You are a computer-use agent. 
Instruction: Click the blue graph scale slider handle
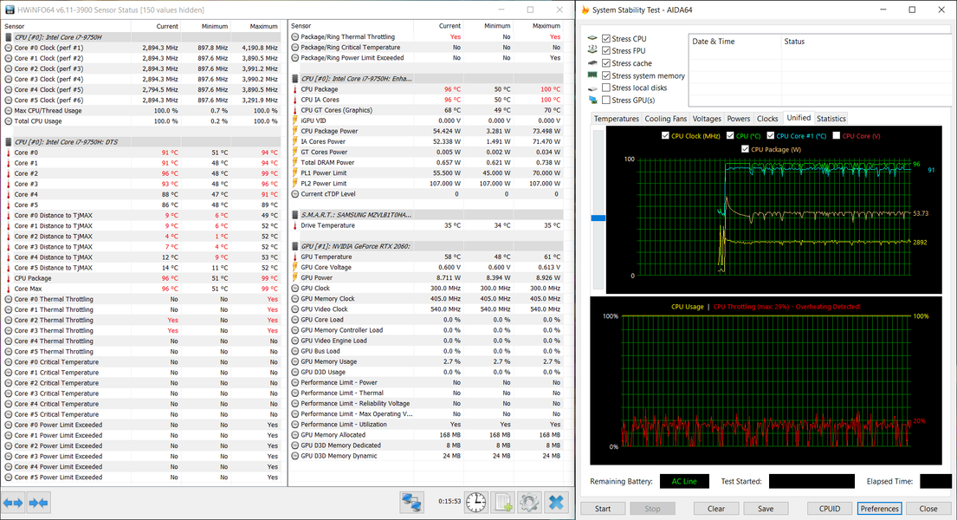point(598,218)
